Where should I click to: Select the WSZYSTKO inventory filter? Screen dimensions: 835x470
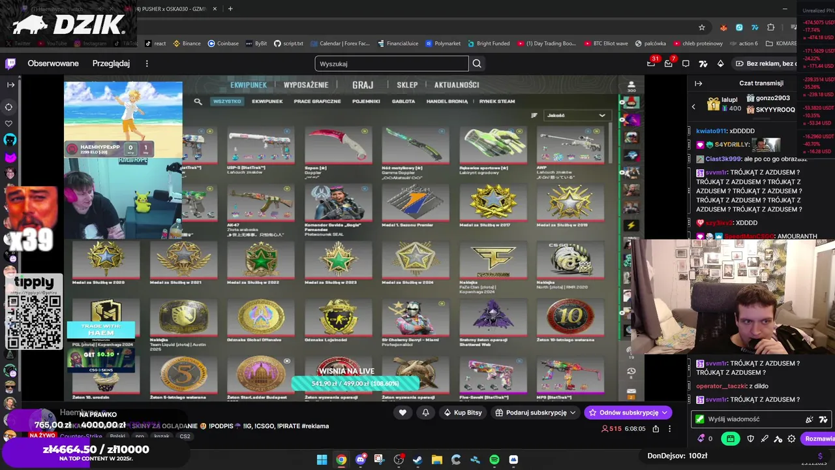pos(227,101)
